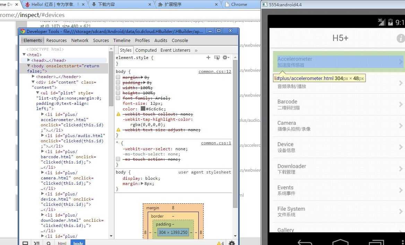Expand the li plus/accelerometer.html node

point(43,114)
